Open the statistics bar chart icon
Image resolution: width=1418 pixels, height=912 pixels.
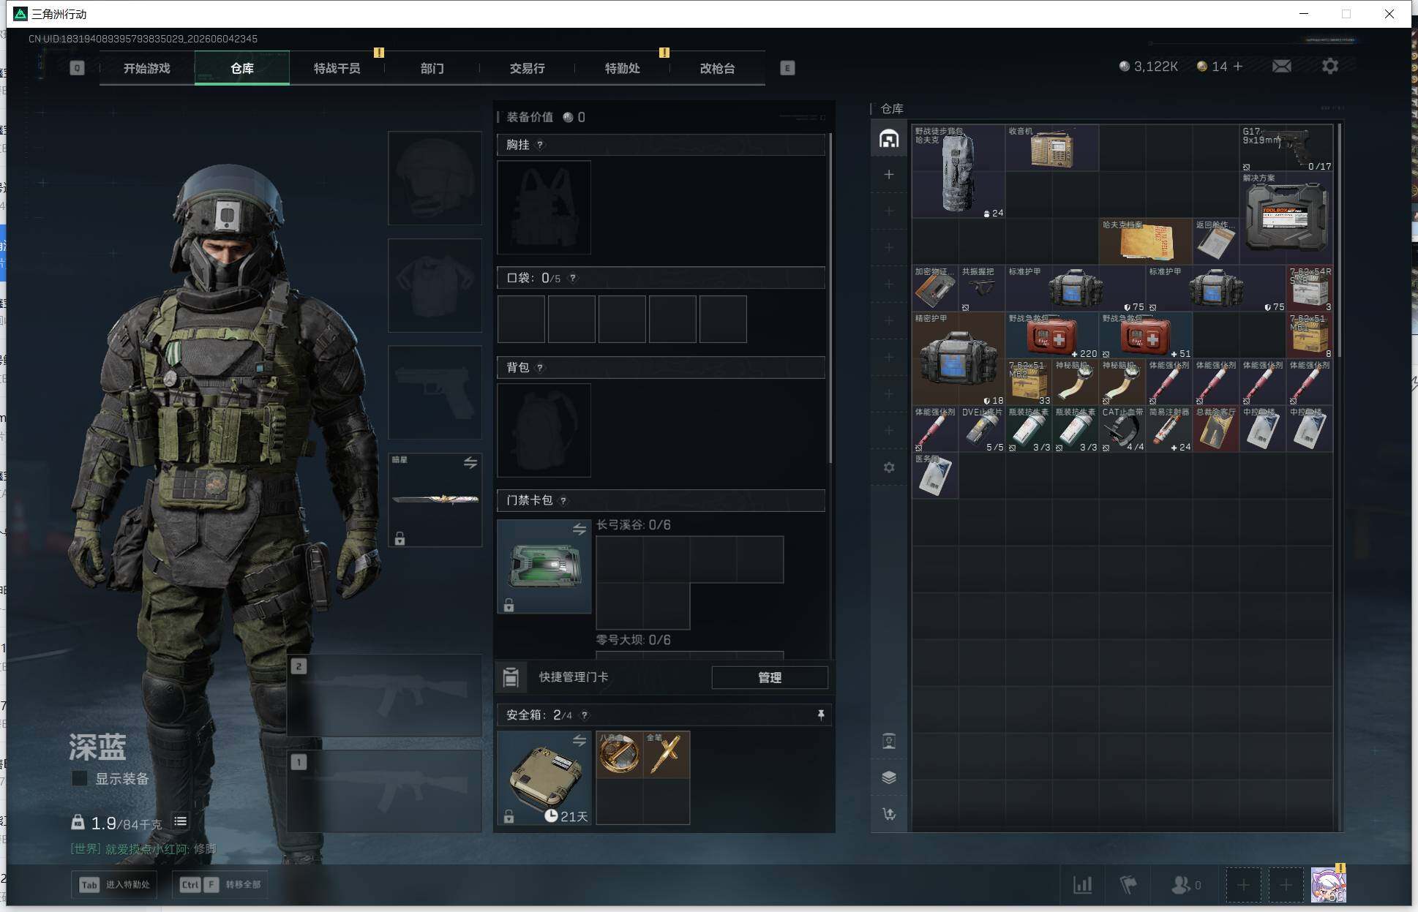tap(1083, 885)
